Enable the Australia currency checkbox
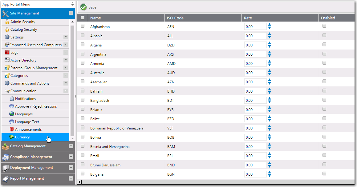The width and height of the screenshot is (357, 187). click(324, 72)
